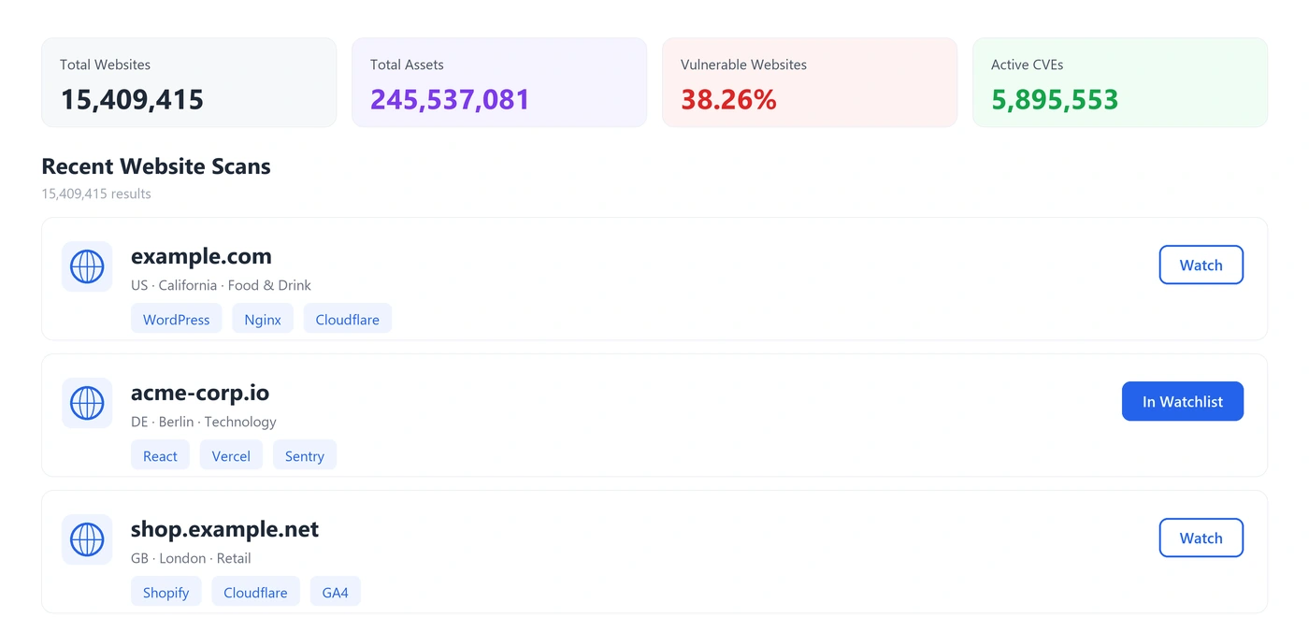Click the 15,409,415 total websites value
Image resolution: width=1309 pixels, height=617 pixels.
click(x=132, y=99)
